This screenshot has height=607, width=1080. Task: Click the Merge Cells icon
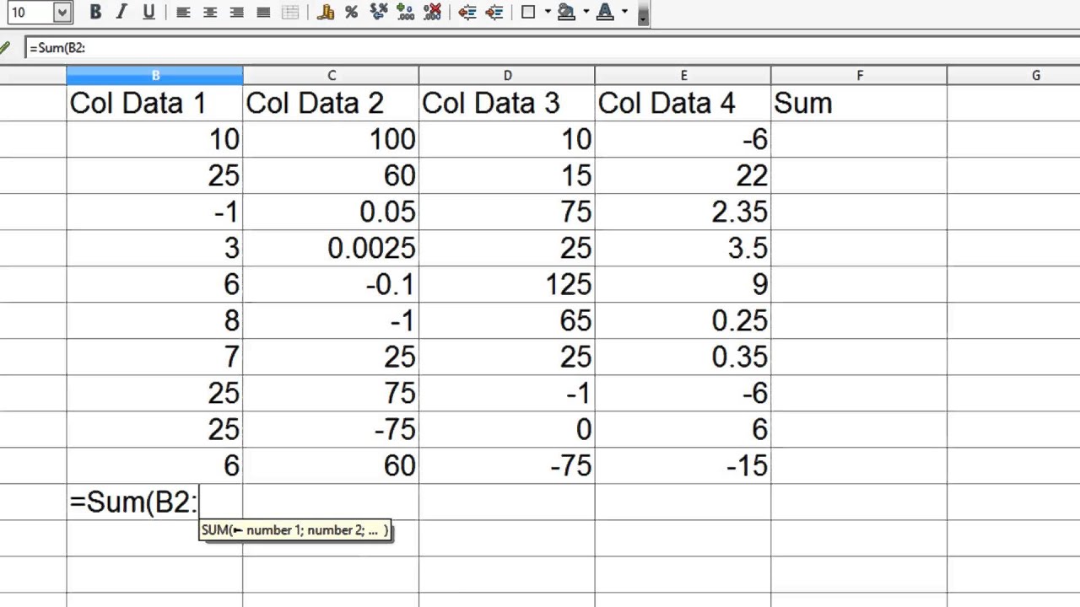tap(290, 12)
